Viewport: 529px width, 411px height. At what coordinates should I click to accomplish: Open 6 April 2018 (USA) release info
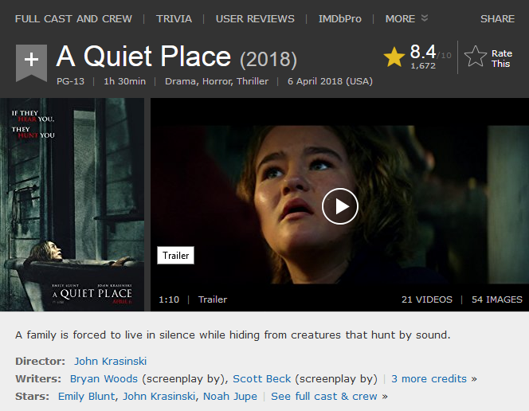(330, 81)
